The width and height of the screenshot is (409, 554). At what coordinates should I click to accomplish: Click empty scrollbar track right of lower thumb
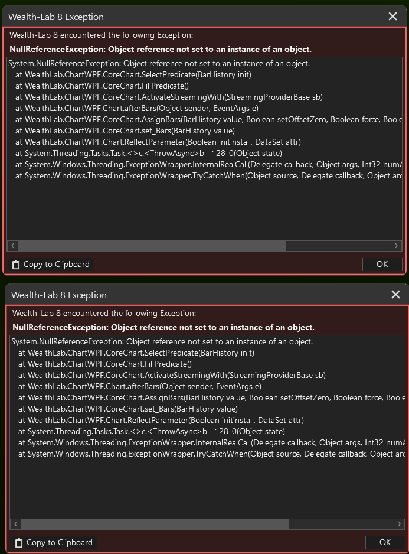[339, 524]
